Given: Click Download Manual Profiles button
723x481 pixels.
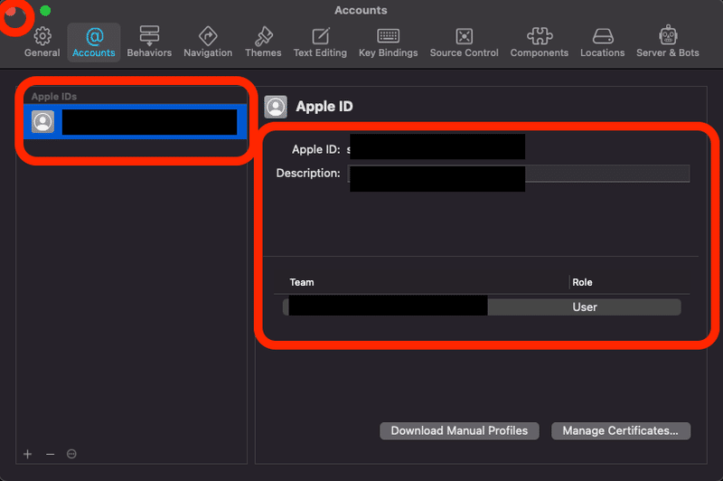Looking at the screenshot, I should (x=459, y=430).
